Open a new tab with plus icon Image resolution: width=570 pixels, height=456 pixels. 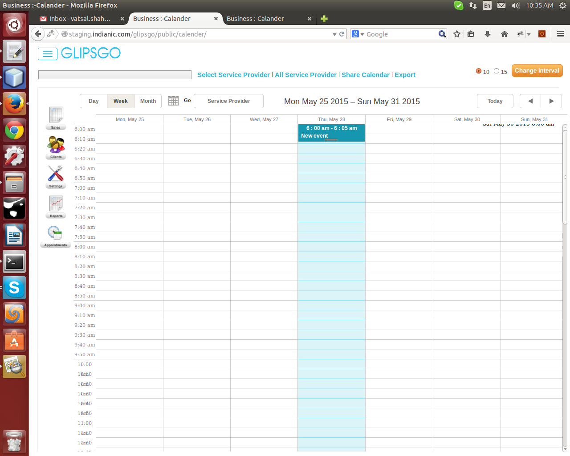[x=324, y=19]
